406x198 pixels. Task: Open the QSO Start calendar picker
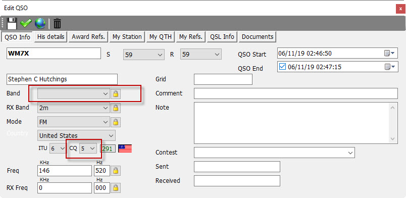pyautogui.click(x=389, y=54)
